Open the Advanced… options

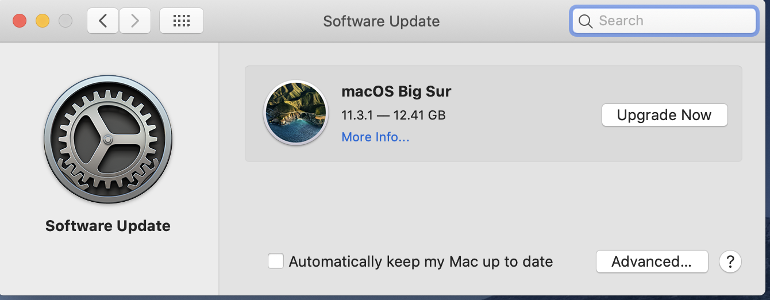tap(652, 262)
